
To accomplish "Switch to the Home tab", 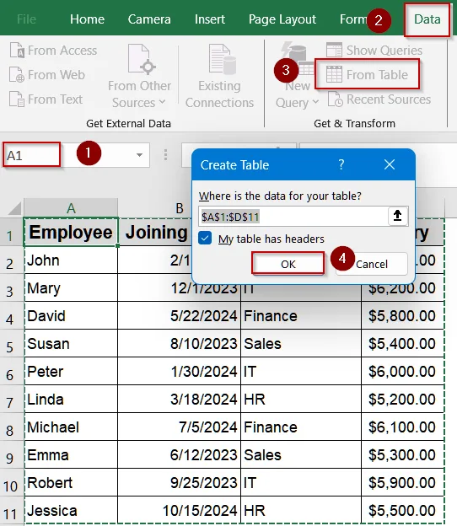I will point(87,19).
